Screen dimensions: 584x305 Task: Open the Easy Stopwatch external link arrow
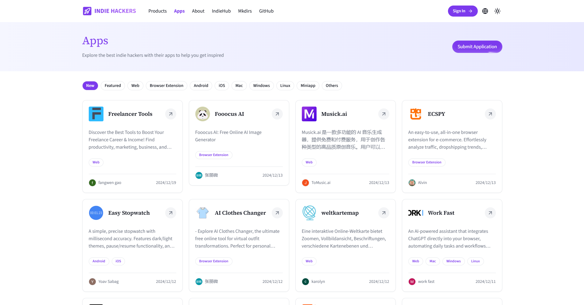click(x=171, y=213)
